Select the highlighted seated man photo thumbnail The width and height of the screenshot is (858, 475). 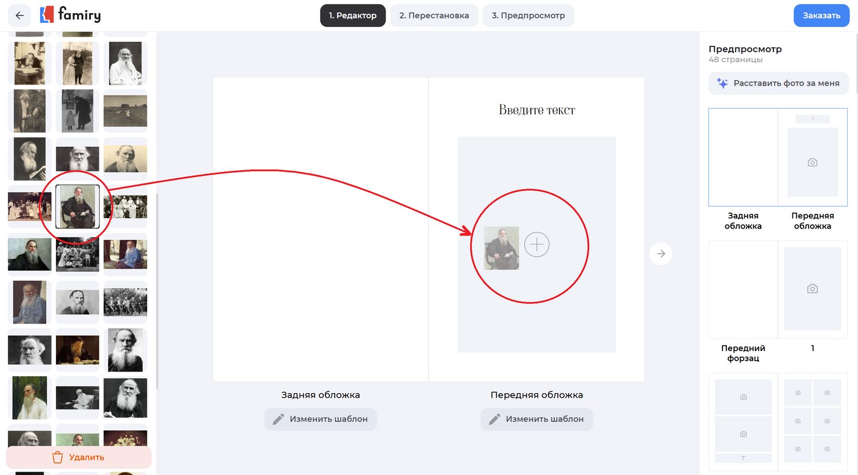(x=77, y=206)
